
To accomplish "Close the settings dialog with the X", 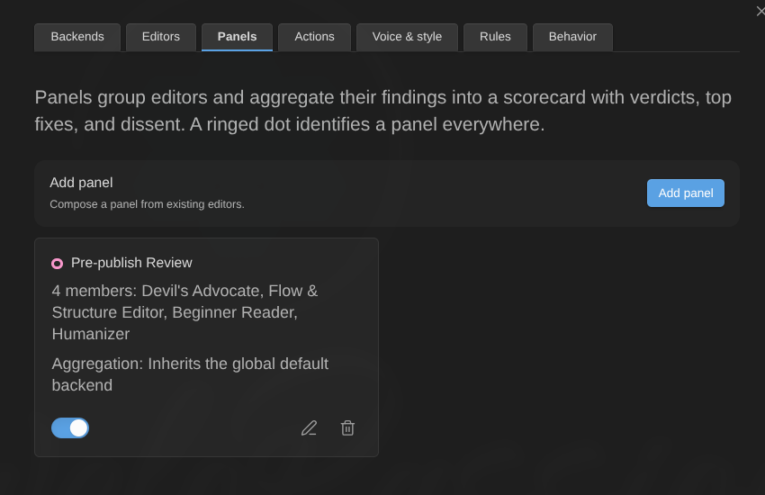I will coord(760,11).
